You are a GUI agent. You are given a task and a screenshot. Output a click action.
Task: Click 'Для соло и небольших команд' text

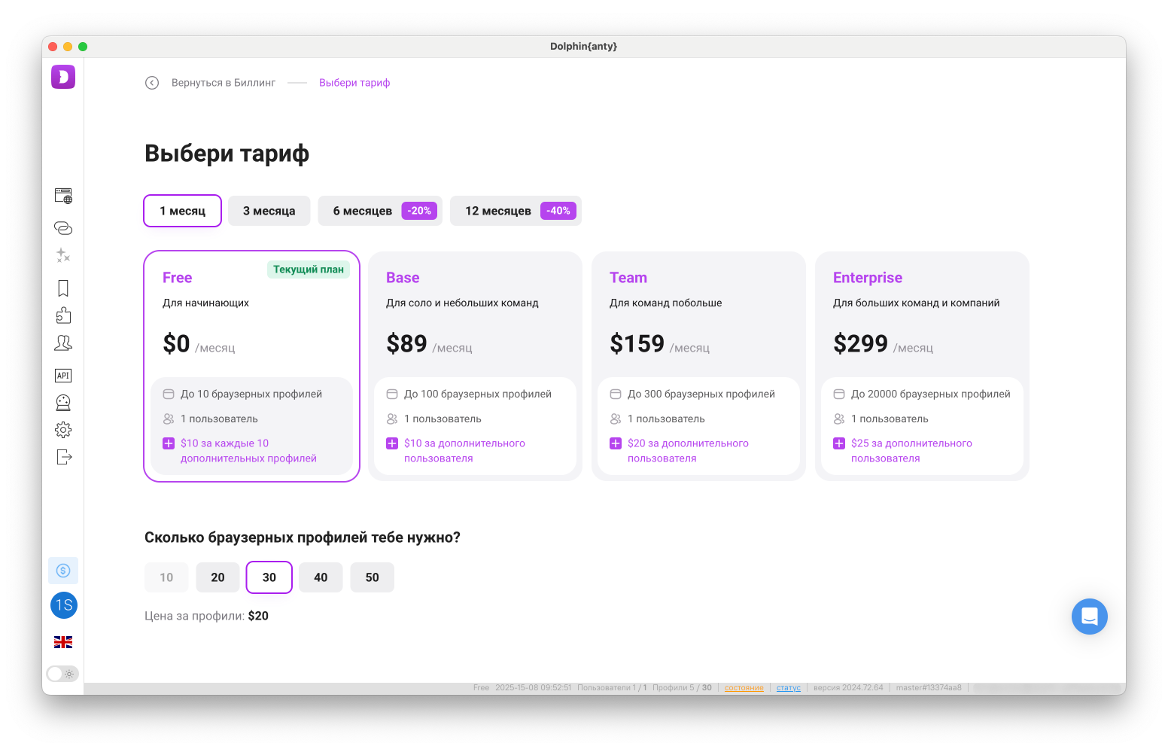pyautogui.click(x=462, y=303)
